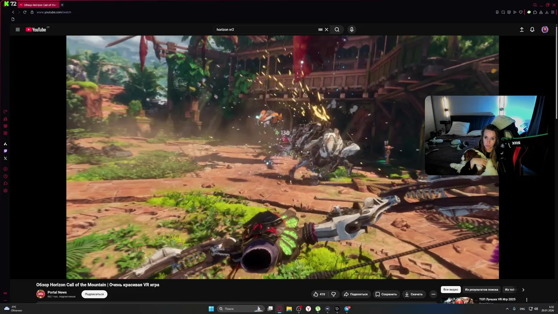The width and height of the screenshot is (558, 314).
Task: Open File Explorer from the taskbar
Action: coord(289,309)
